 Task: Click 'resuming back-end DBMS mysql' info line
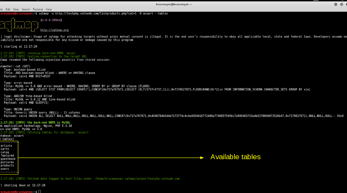38,53
